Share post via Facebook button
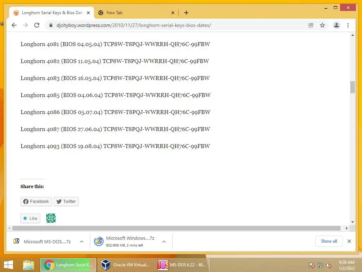Image resolution: width=362 pixels, height=272 pixels. (36, 202)
